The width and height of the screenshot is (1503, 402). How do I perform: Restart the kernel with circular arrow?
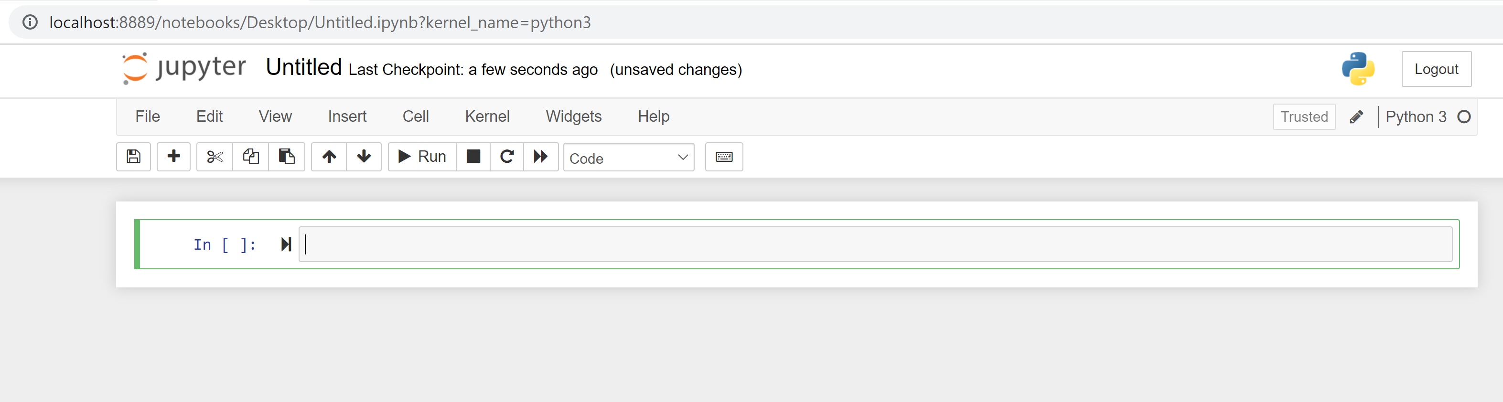point(507,157)
